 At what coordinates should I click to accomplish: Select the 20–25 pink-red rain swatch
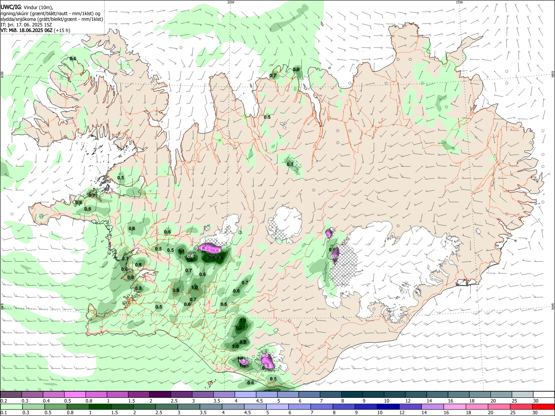[x=498, y=406]
